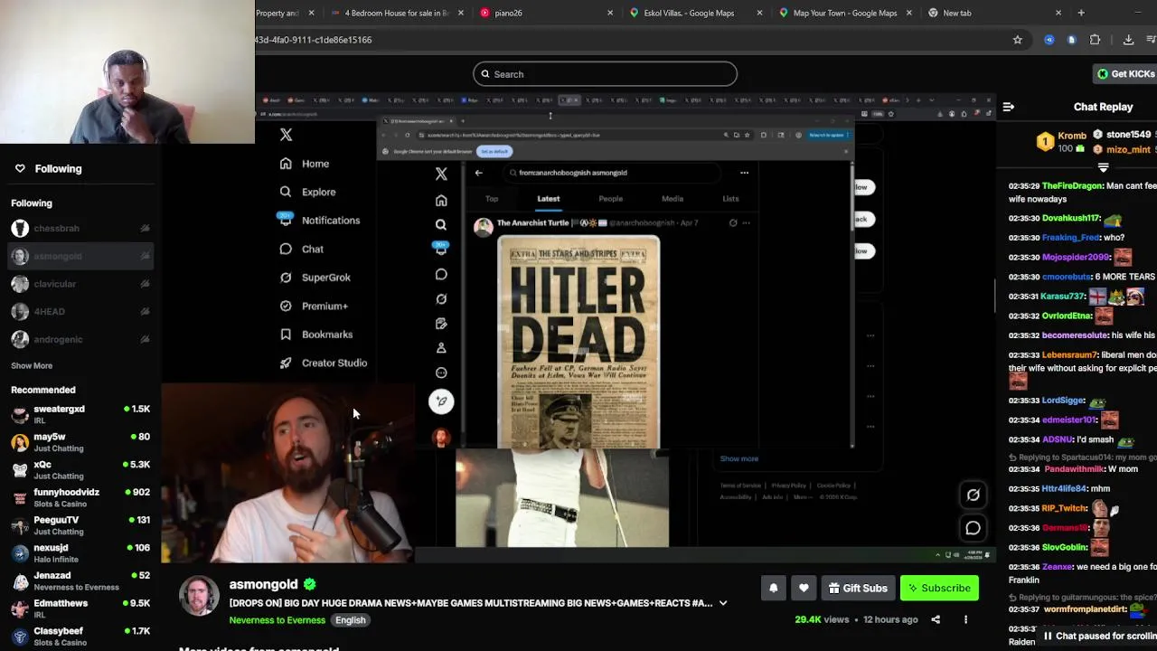1157x651 pixels.
Task: Click the asmongold verified badge
Action: pos(309,584)
